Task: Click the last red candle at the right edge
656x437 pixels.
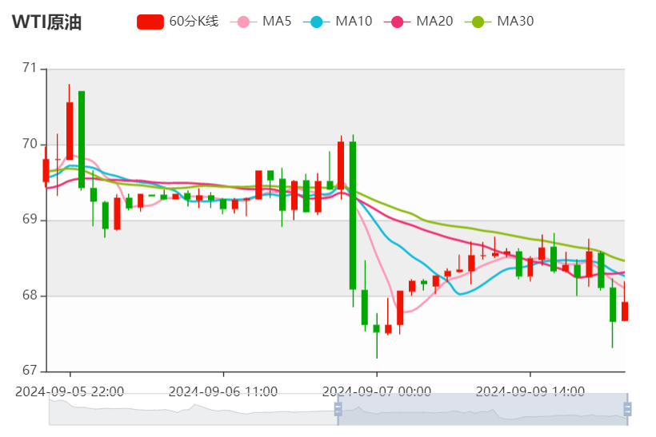Action: [x=625, y=312]
